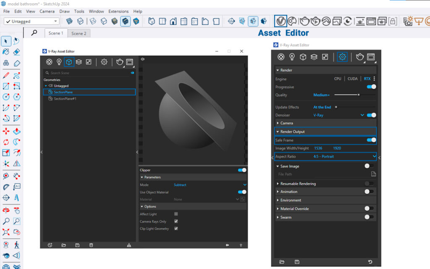Click the Paint Bucket tool
Image resolution: width=430 pixels, height=269 pixels.
pos(6,52)
